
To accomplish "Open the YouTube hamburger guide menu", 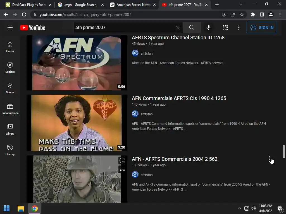I will [10, 28].
